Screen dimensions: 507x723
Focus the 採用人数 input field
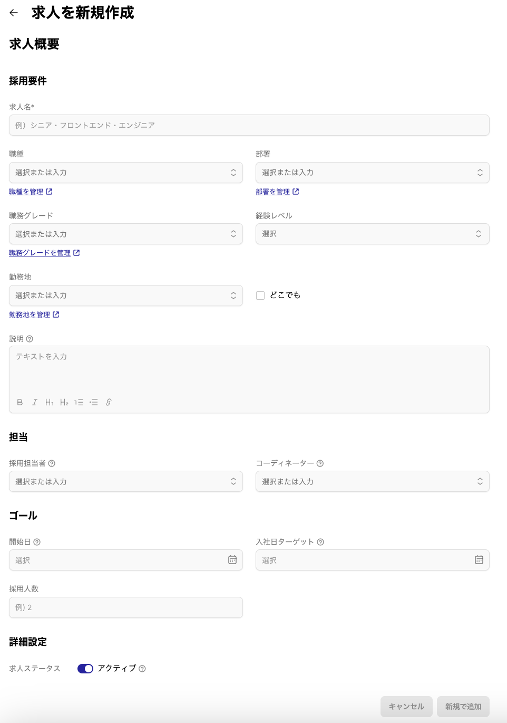point(126,607)
